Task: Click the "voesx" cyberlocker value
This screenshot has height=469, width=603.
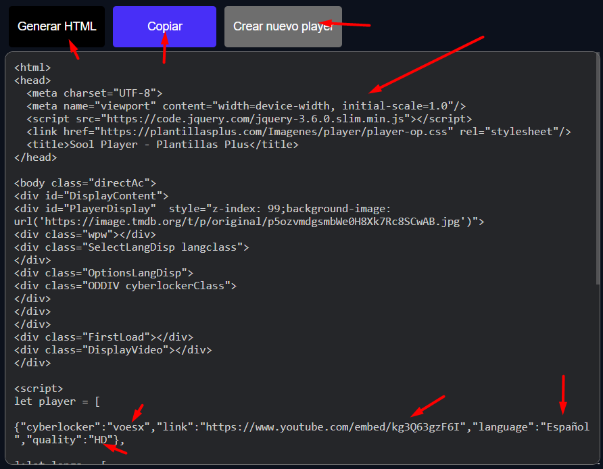Action: coord(128,427)
